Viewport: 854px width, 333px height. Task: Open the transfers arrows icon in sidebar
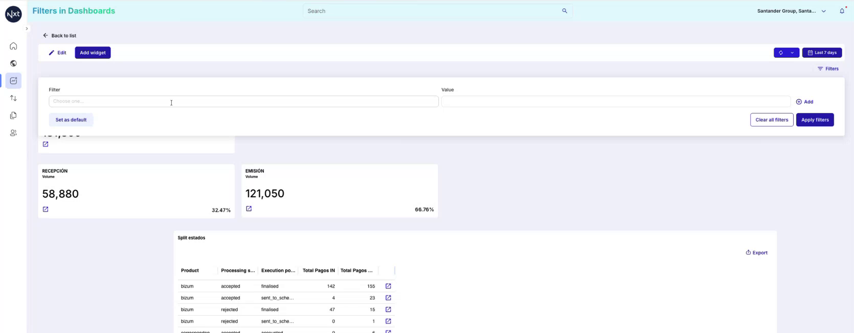(x=13, y=98)
